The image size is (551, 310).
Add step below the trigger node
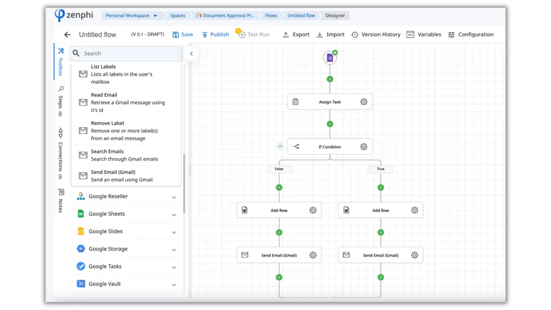click(x=330, y=79)
